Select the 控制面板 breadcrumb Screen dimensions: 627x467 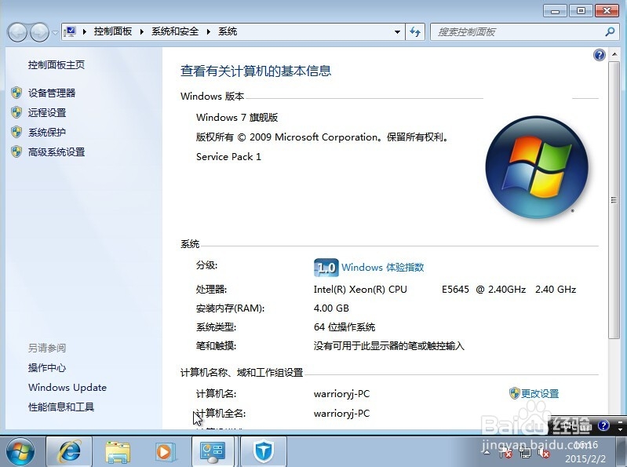(x=113, y=31)
